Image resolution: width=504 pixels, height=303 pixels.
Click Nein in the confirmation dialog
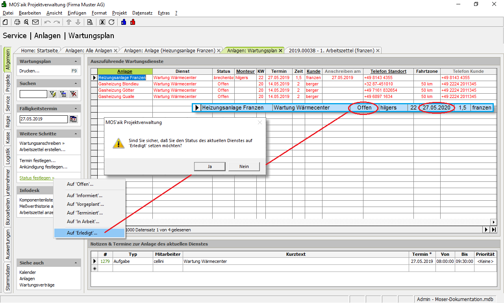[x=244, y=166]
